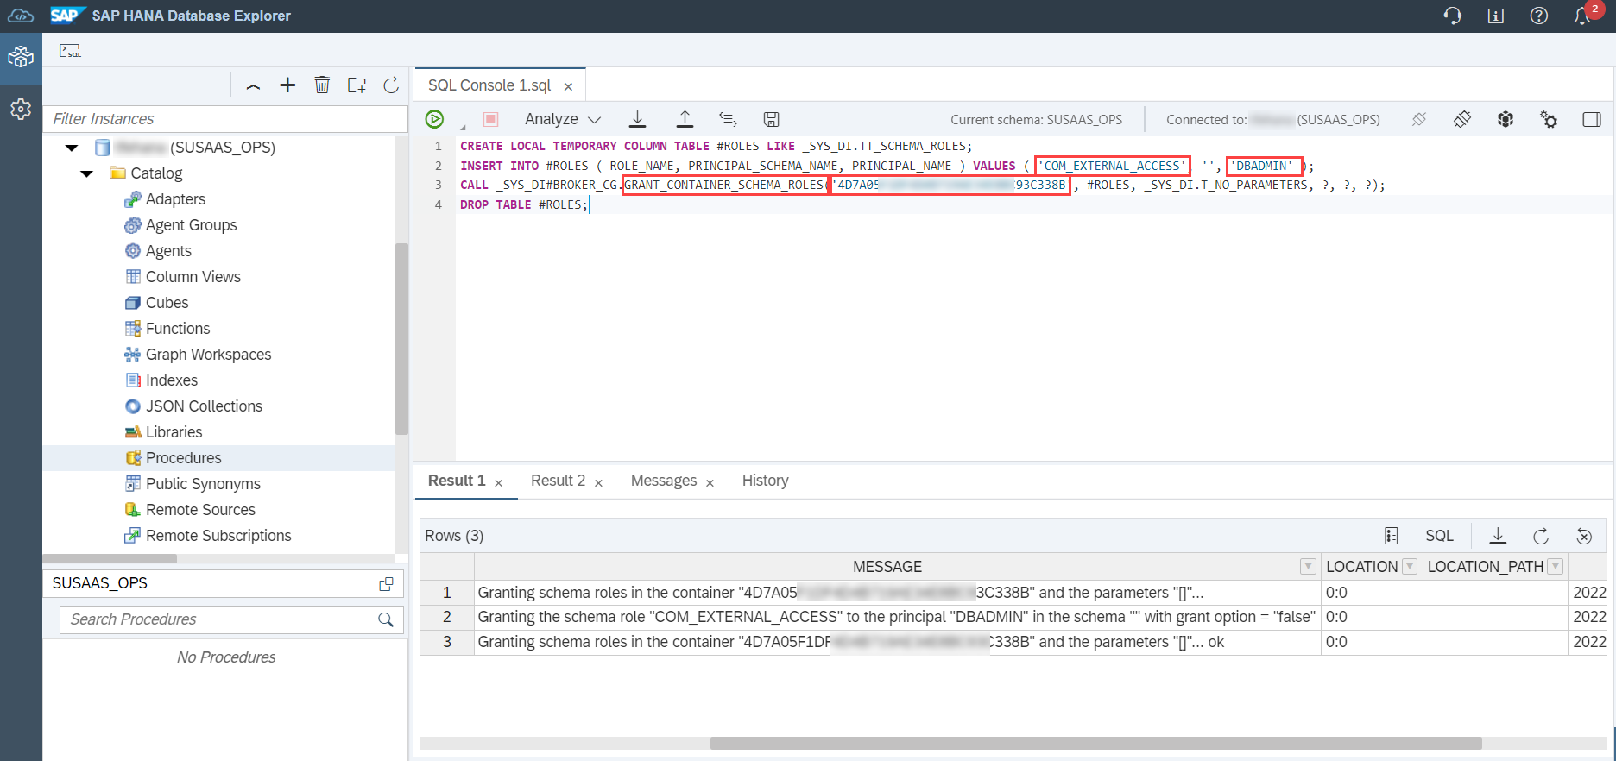This screenshot has height=761, width=1616.
Task: Click in the Search Procedures field
Action: coord(216,619)
